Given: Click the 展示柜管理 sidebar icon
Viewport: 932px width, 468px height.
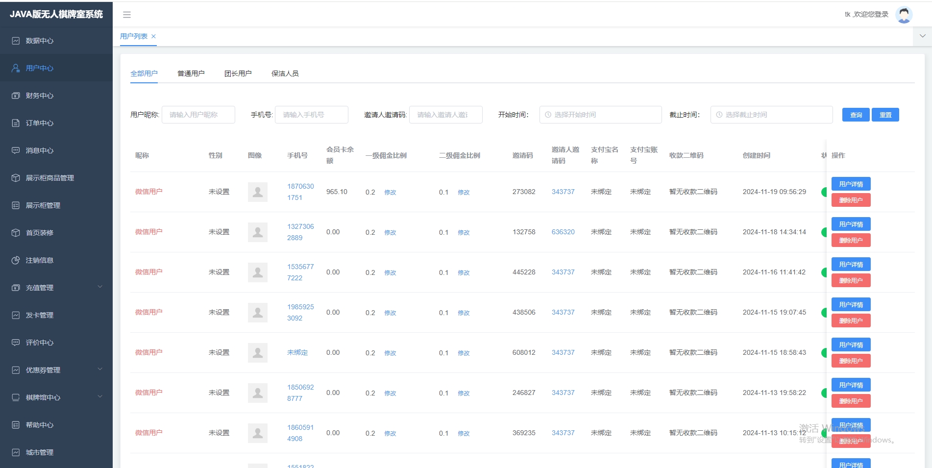Looking at the screenshot, I should [16, 205].
